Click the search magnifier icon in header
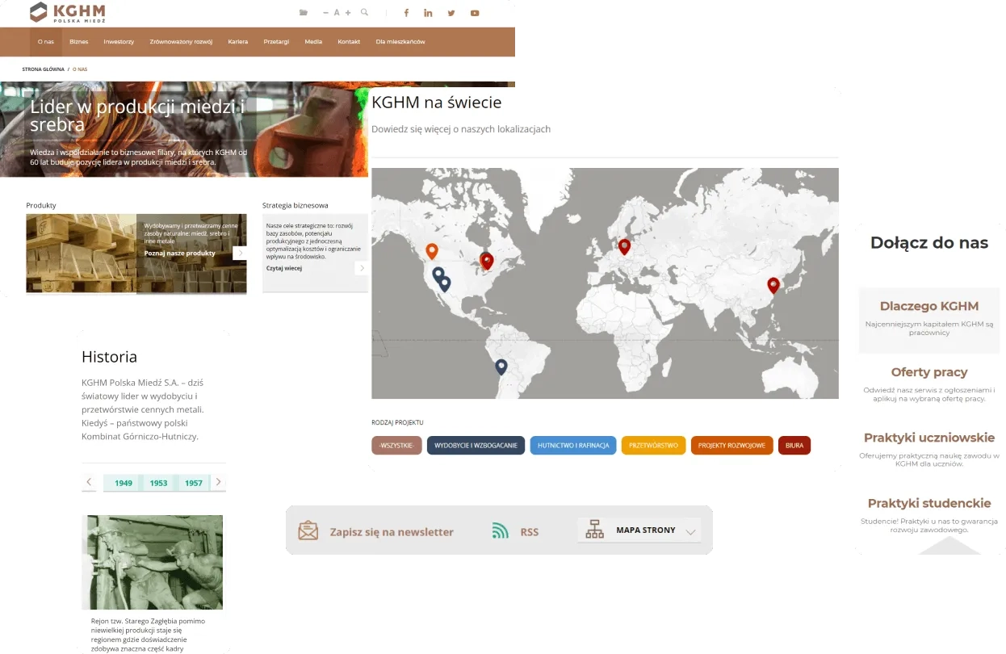Image resolution: width=1006 pixels, height=654 pixels. coord(364,13)
